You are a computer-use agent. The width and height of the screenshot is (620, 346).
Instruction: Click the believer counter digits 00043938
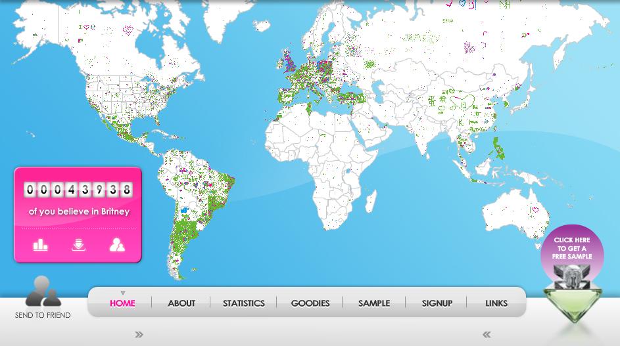coord(78,190)
